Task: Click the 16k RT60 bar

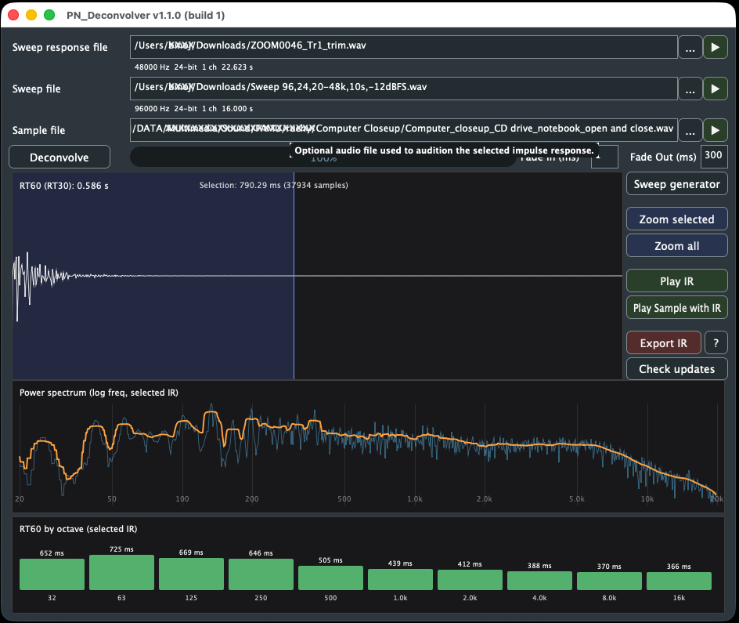Action: (680, 581)
